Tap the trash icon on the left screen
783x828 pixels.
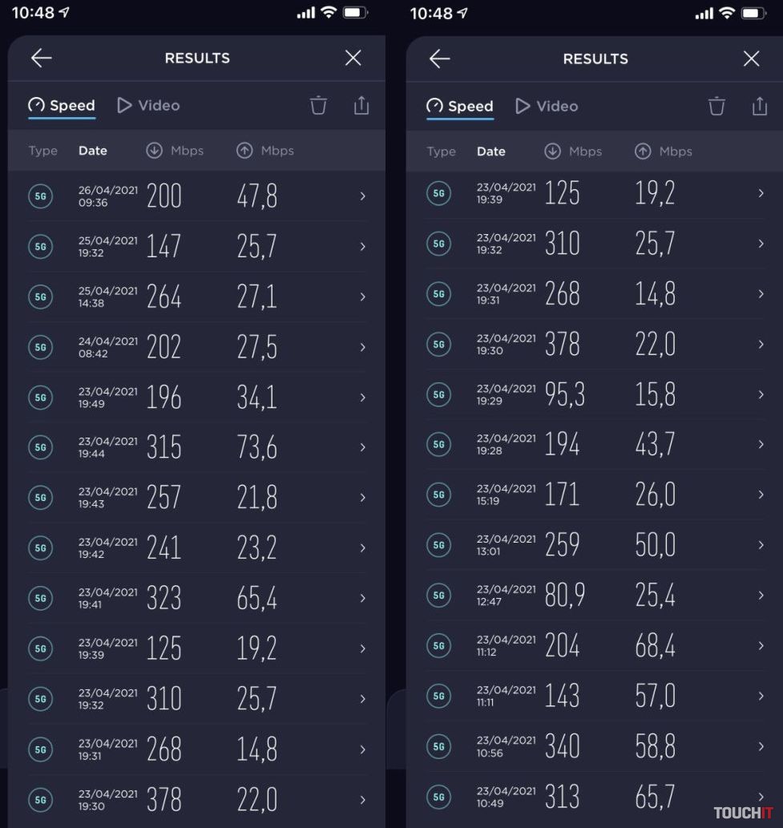(x=319, y=105)
